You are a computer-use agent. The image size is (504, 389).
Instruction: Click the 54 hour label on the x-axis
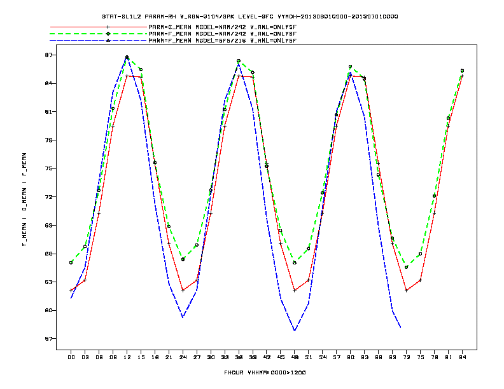click(x=323, y=357)
